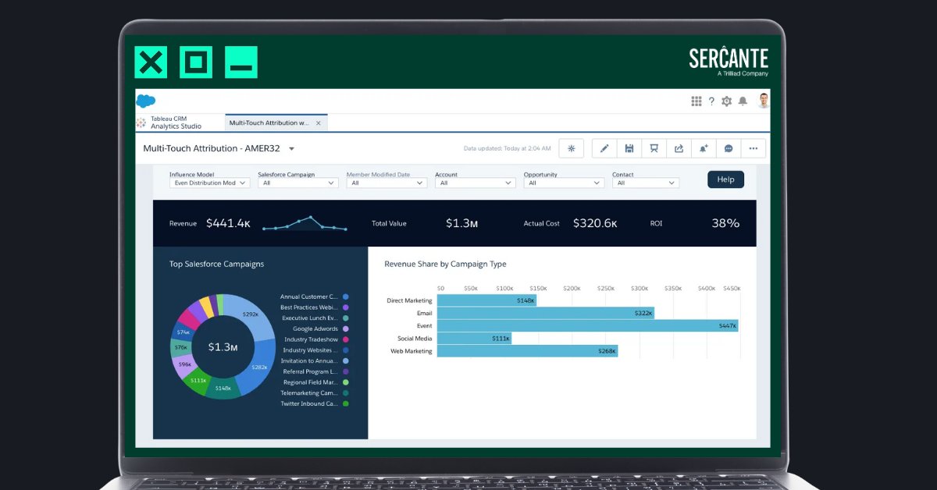Open the Account filter dropdown
Image resolution: width=937 pixels, height=490 pixels.
point(476,183)
